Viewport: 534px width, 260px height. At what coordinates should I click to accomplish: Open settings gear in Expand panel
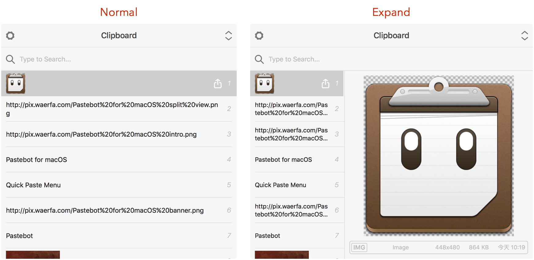coord(259,35)
